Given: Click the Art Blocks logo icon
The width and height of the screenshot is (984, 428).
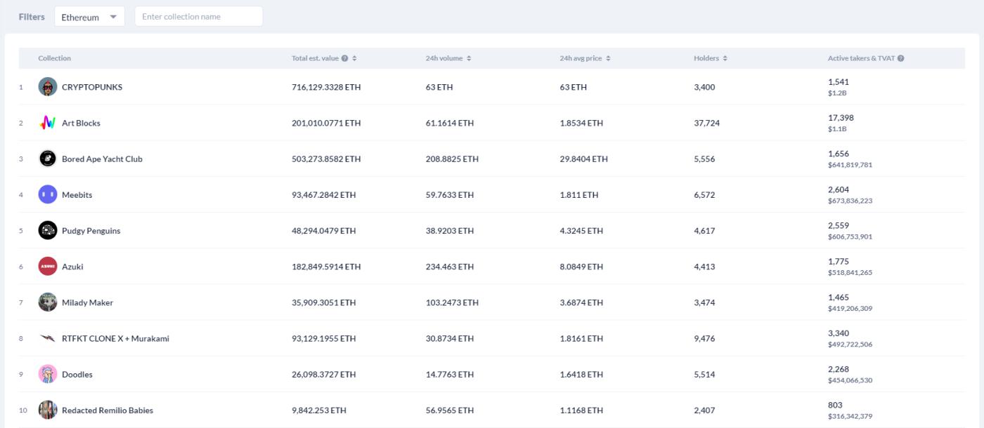Looking at the screenshot, I should [48, 123].
